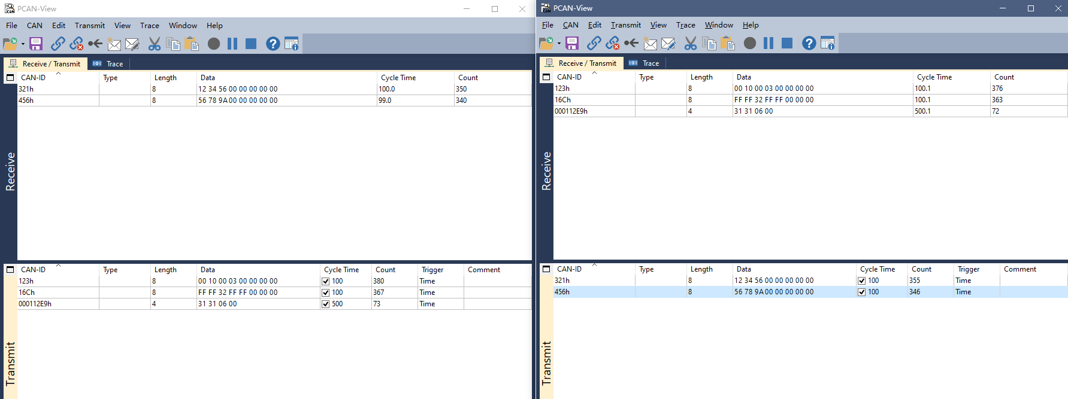Click Trigger column header in left Transmit list
Image resolution: width=1068 pixels, height=399 pixels.
pos(432,270)
